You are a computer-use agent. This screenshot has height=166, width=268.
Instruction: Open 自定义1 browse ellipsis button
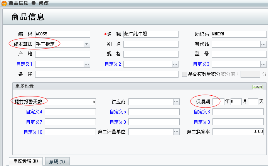87,64
